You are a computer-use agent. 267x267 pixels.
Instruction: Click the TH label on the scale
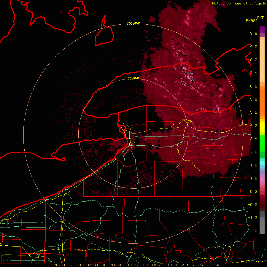255,231
